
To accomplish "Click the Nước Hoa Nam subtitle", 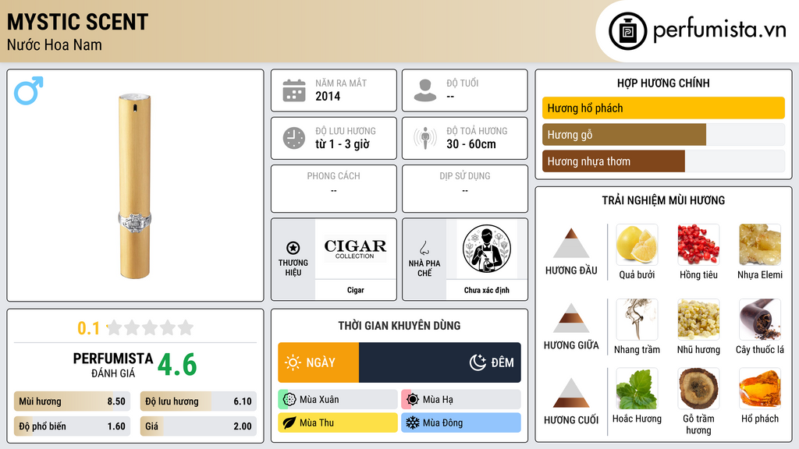I will click(x=55, y=44).
